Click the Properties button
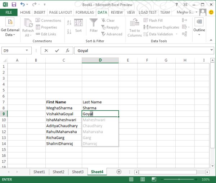216x183 pixels. 46,27
